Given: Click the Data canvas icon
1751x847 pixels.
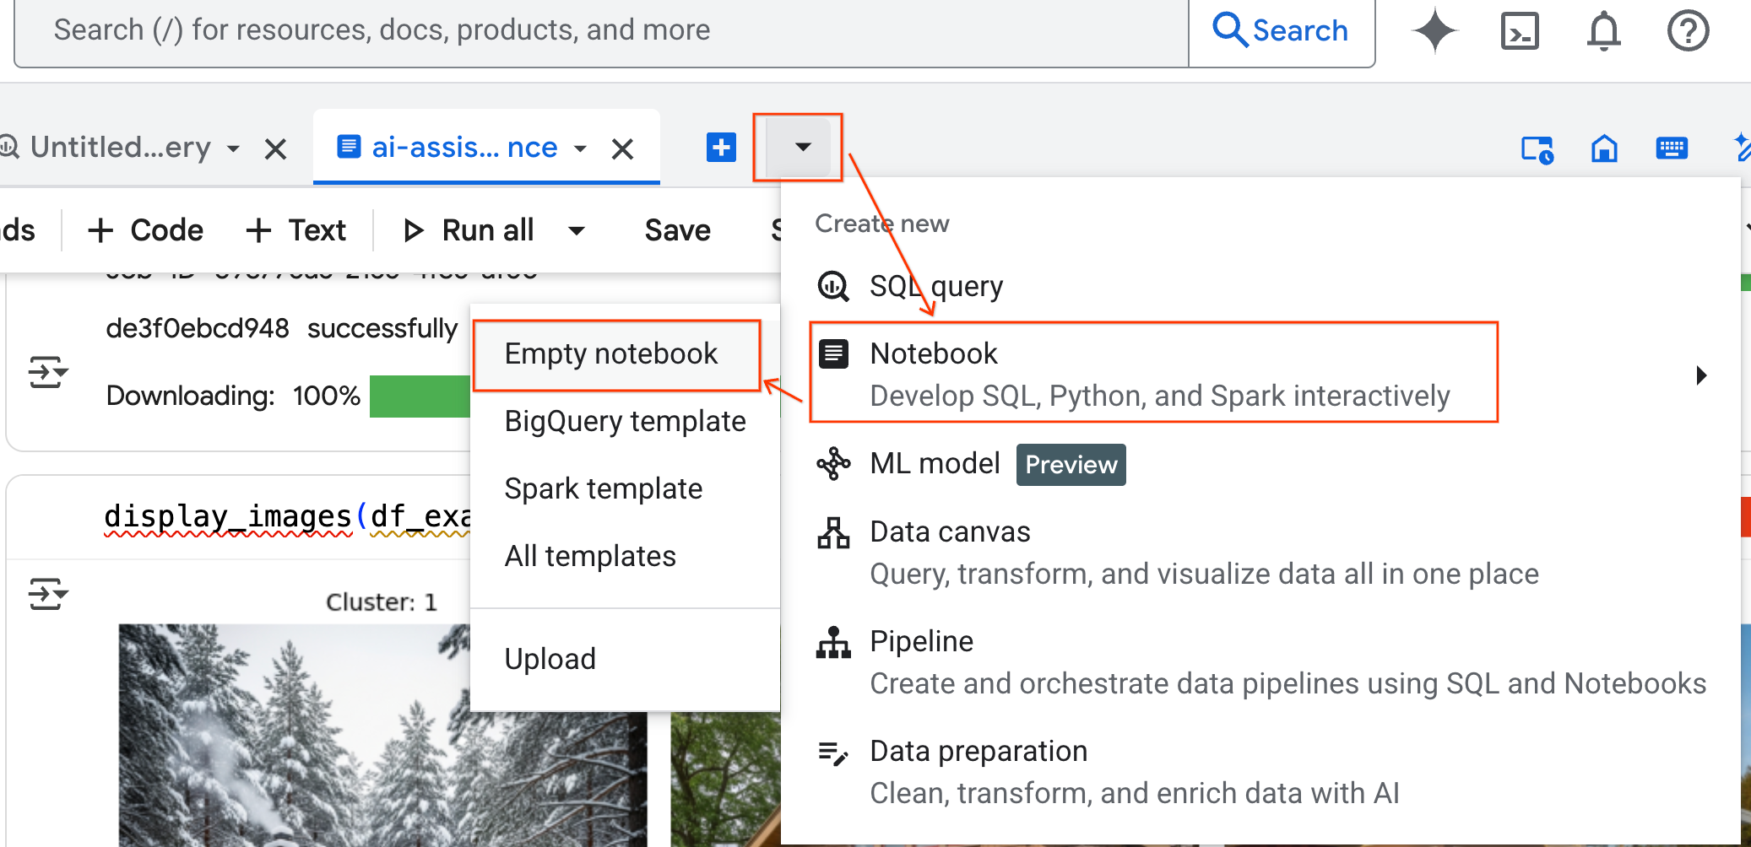Looking at the screenshot, I should (x=833, y=532).
